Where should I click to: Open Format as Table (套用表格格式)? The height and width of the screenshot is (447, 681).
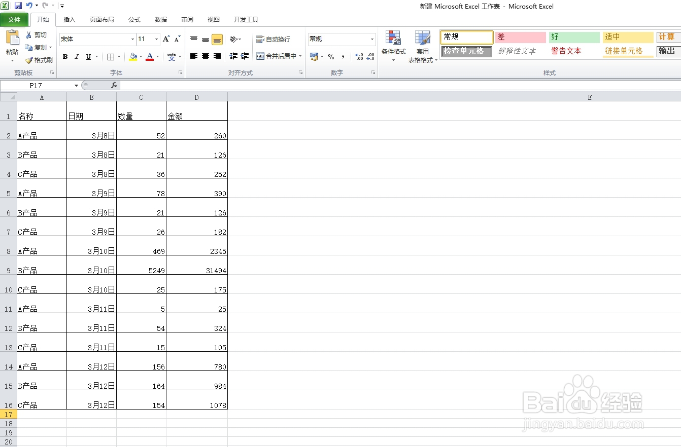click(x=422, y=47)
